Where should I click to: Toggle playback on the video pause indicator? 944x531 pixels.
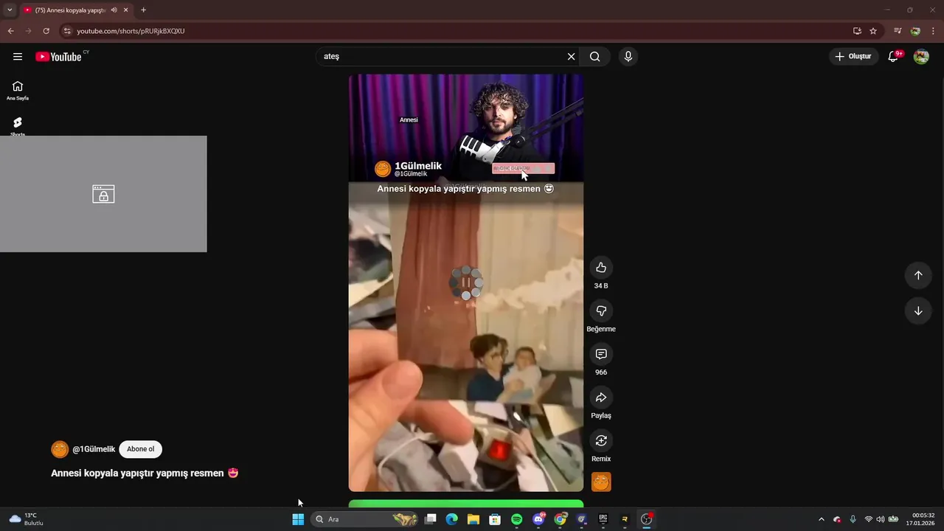(x=466, y=283)
